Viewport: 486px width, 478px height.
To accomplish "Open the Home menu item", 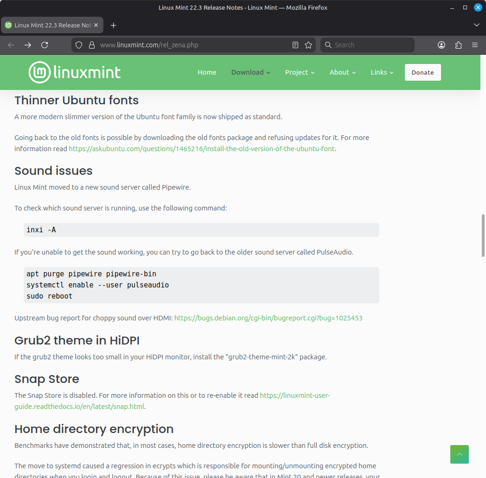I will (x=207, y=72).
